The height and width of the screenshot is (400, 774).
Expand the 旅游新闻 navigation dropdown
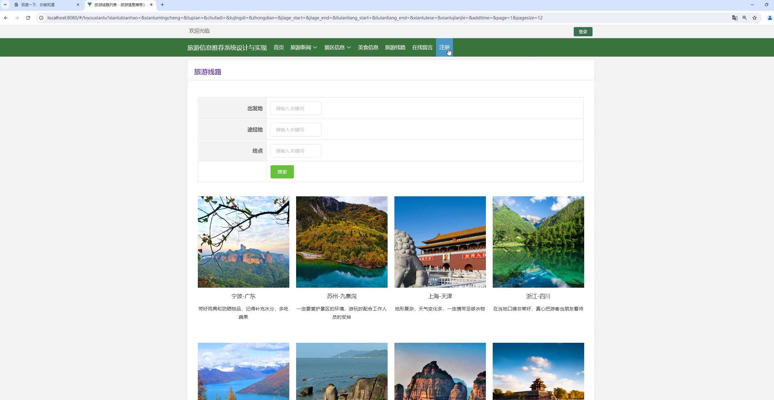tap(303, 47)
